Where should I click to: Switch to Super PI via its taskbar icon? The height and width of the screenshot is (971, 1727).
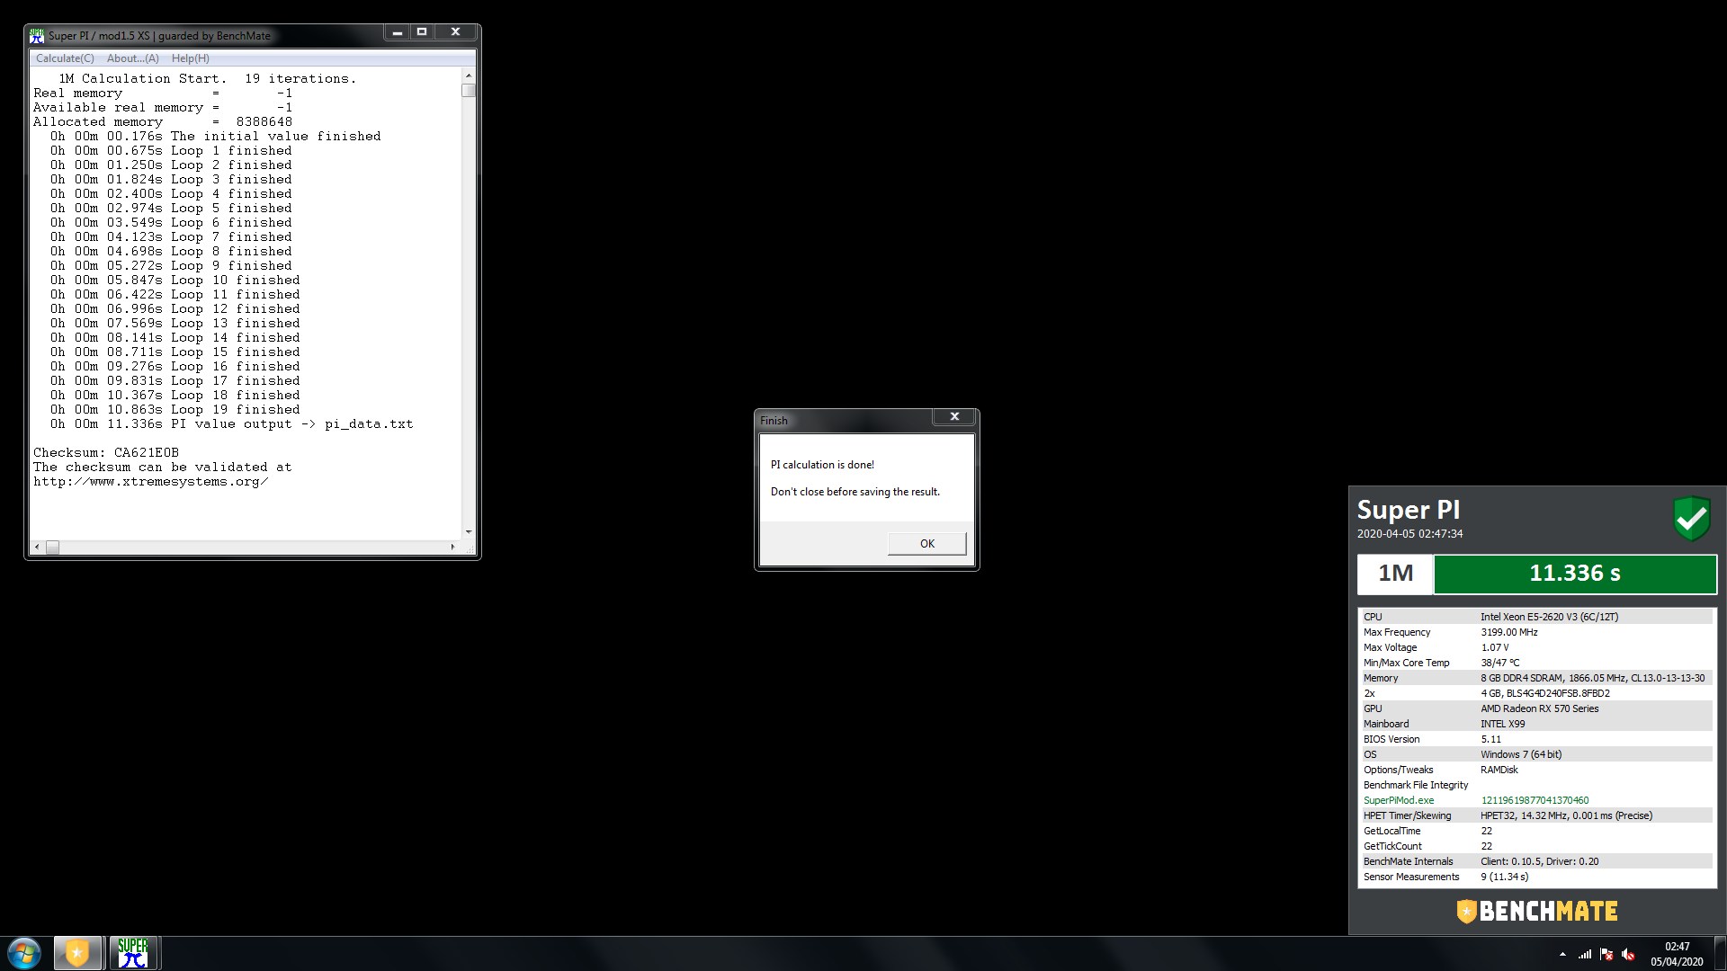tap(133, 953)
